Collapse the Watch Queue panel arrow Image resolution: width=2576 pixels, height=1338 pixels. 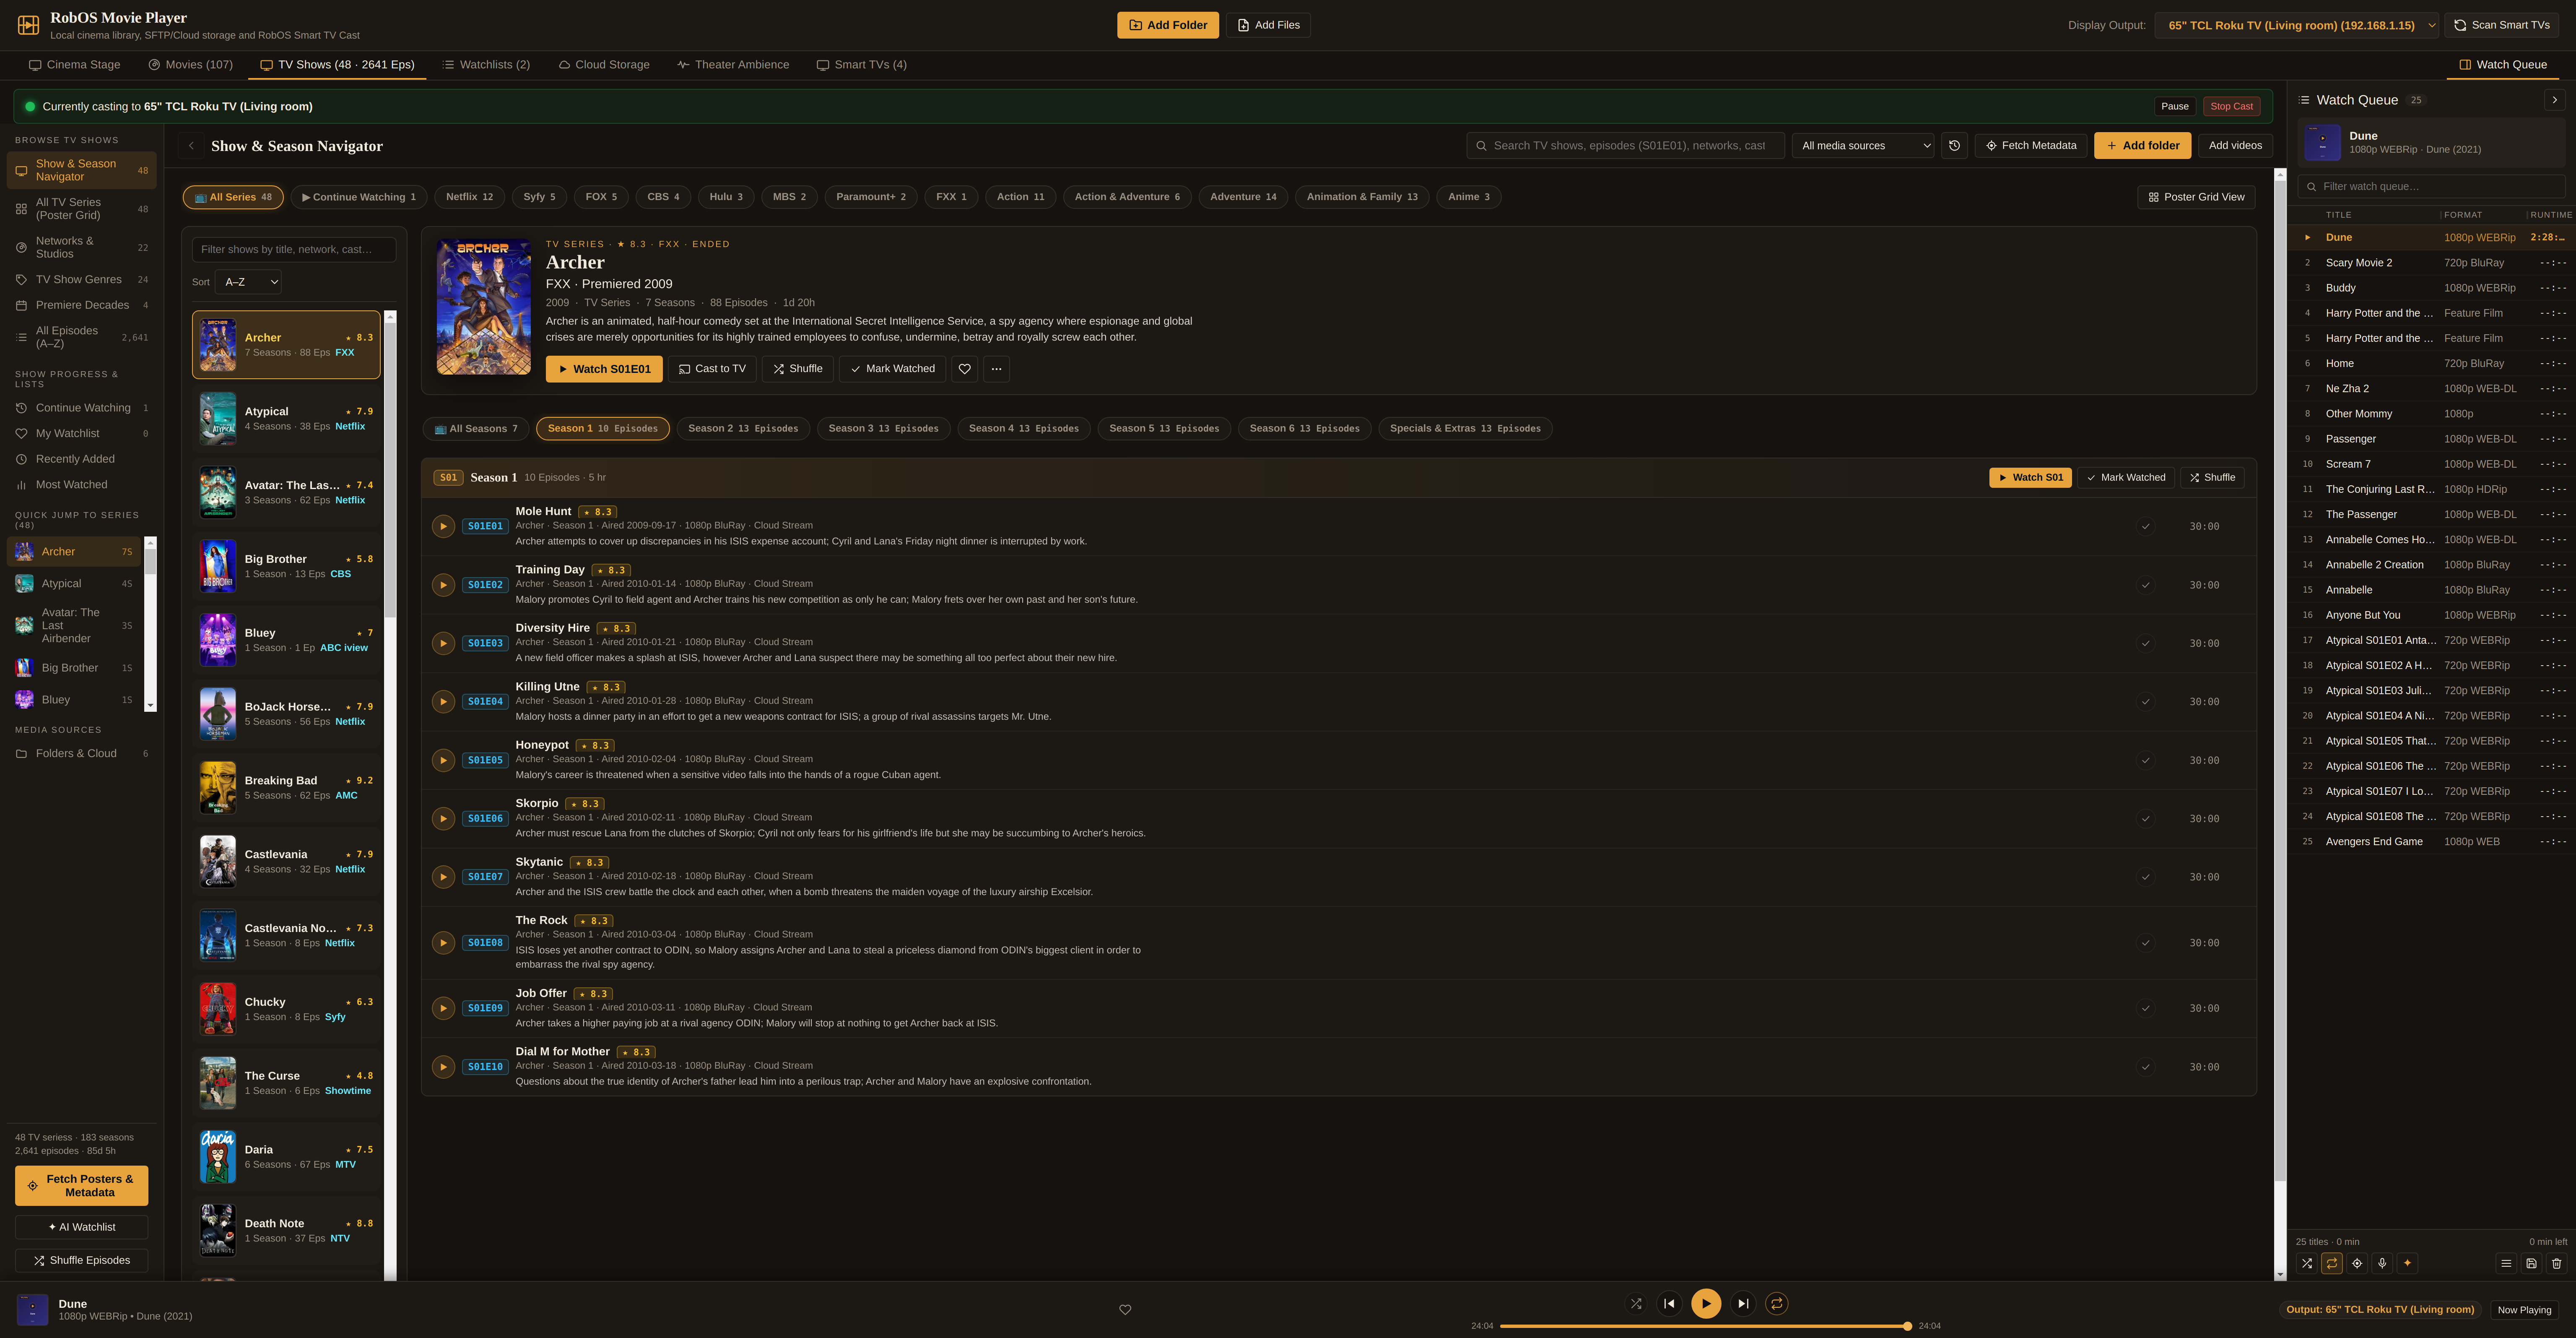click(x=2554, y=100)
